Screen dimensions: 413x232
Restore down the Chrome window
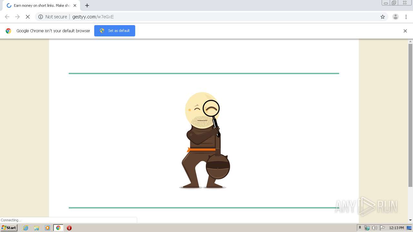[x=394, y=3]
